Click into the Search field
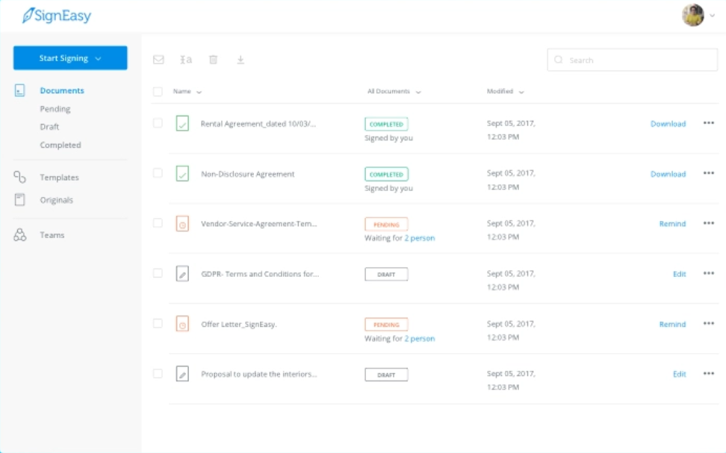Screen dimensions: 726x453 633,60
